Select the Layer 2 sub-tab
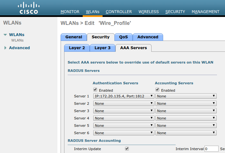 pyautogui.click(x=77, y=48)
